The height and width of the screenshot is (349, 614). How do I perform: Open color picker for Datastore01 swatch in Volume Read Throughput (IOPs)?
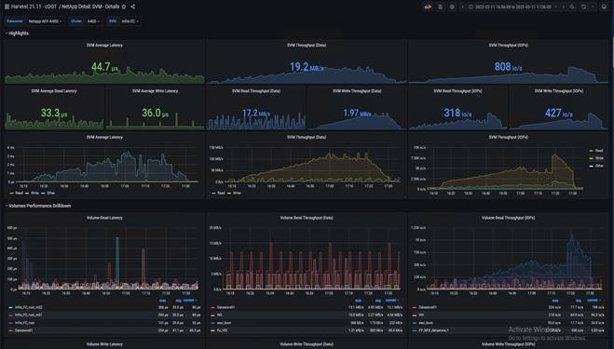pos(415,307)
